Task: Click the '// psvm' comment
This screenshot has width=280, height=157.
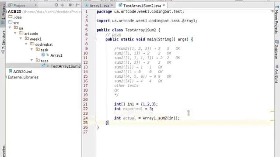Action: tap(113, 35)
